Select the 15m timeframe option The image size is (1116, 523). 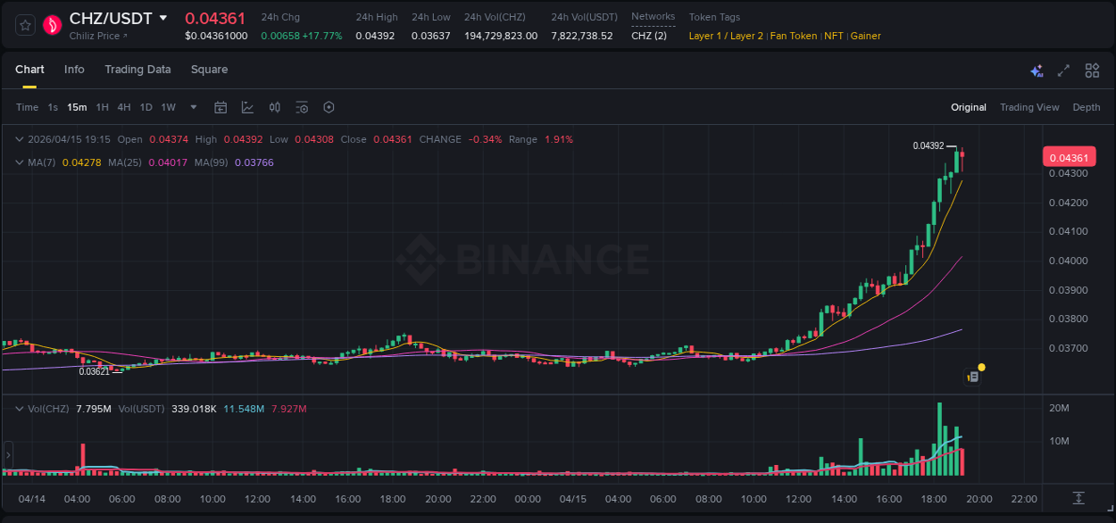pyautogui.click(x=77, y=106)
